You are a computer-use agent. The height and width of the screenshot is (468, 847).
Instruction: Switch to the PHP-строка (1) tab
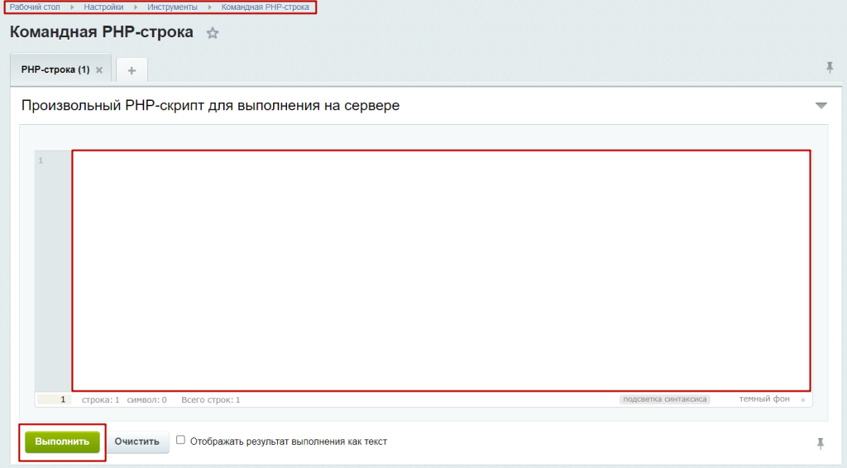[x=55, y=70]
